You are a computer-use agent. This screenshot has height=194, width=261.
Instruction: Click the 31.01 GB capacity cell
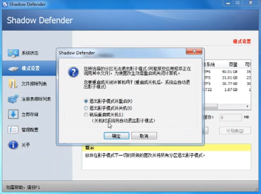click(230, 78)
